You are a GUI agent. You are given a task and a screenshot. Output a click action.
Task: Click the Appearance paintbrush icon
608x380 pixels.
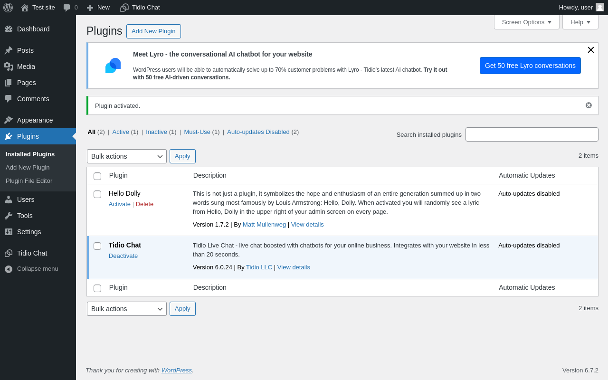[x=9, y=120]
